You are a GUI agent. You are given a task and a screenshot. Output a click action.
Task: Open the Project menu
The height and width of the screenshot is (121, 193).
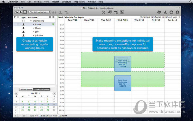55,2
